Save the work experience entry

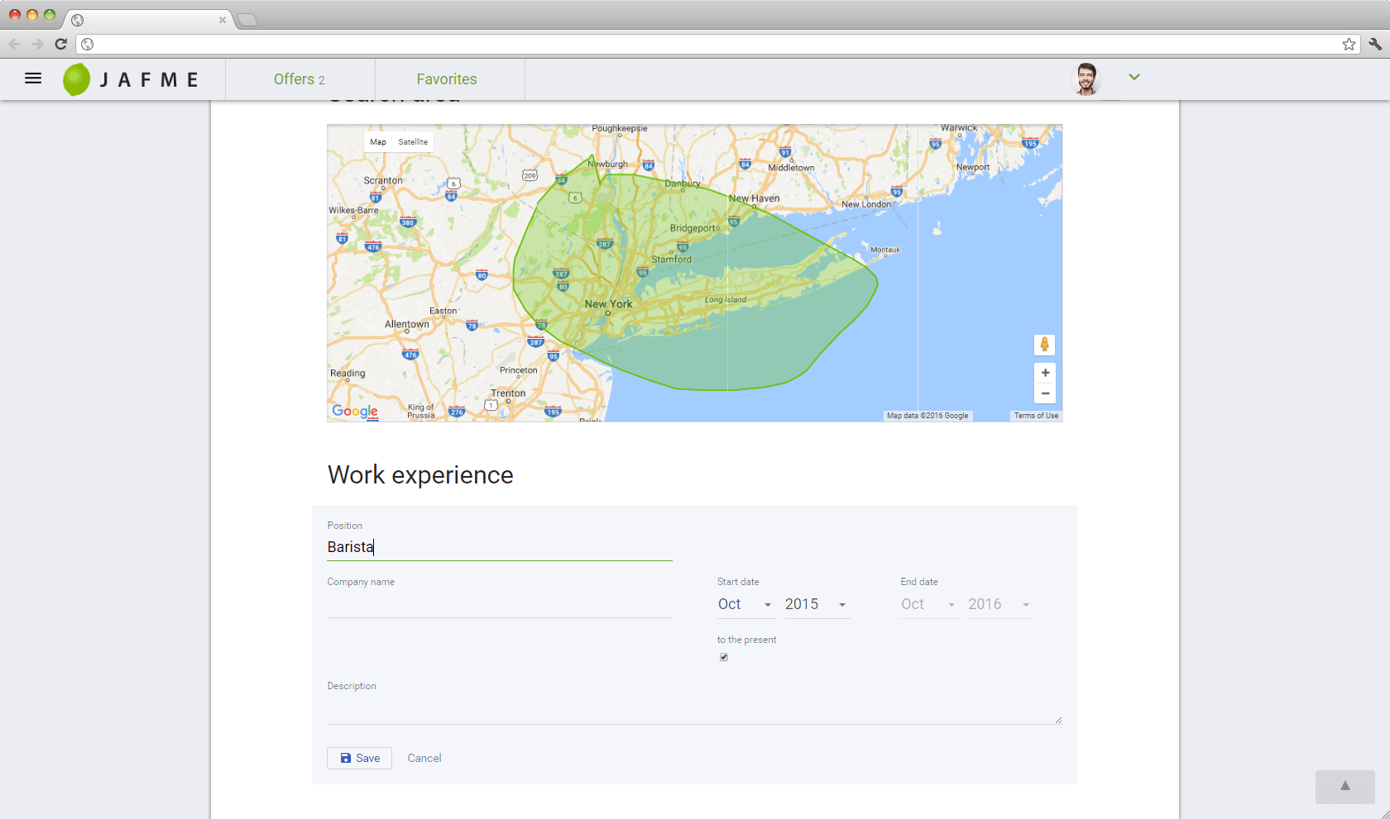(359, 758)
